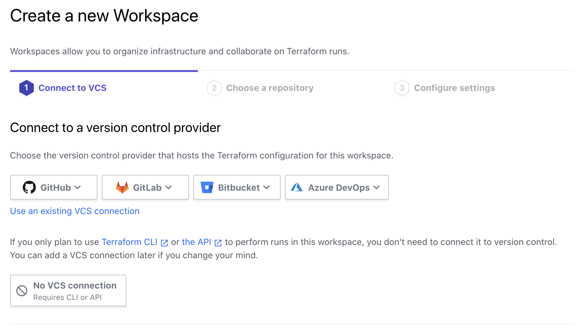This screenshot has height=334, width=584.
Task: Click the step 3 hexagon badge
Action: point(402,88)
